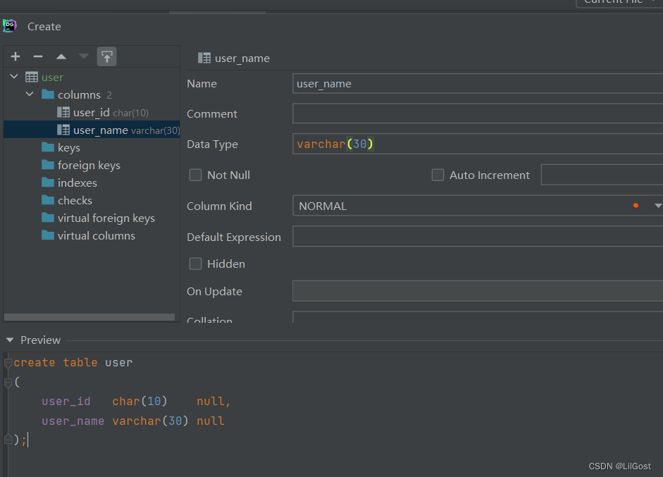Image resolution: width=663 pixels, height=477 pixels.
Task: Click the Auto Increment value field
Action: (x=602, y=175)
